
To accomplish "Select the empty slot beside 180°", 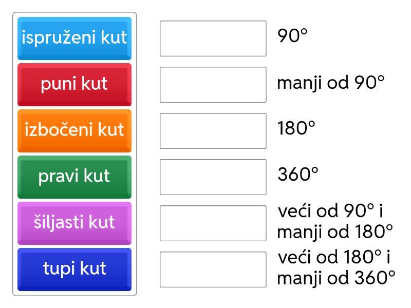I will 213,131.
